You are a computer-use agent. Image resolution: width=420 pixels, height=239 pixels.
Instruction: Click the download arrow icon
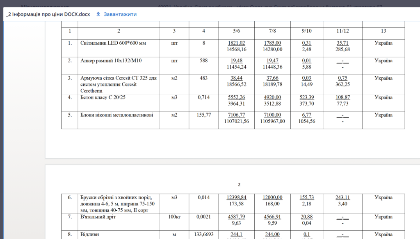click(x=98, y=14)
